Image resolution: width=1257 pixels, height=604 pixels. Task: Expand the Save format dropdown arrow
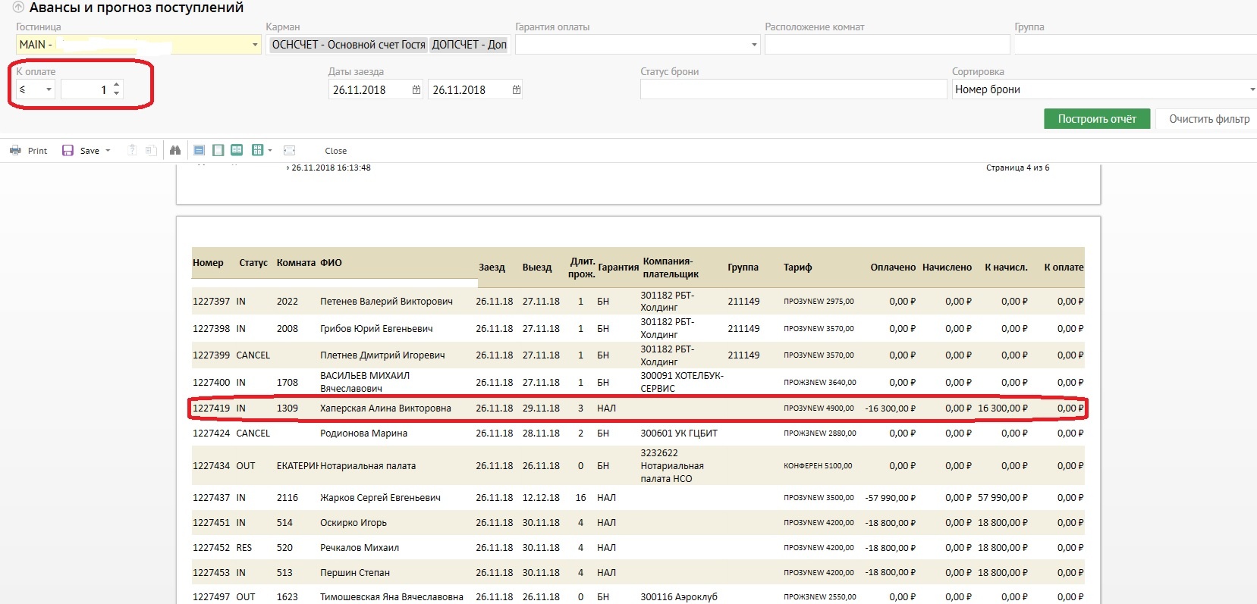pyautogui.click(x=108, y=151)
